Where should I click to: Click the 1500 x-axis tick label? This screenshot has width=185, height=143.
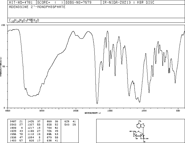(110, 111)
